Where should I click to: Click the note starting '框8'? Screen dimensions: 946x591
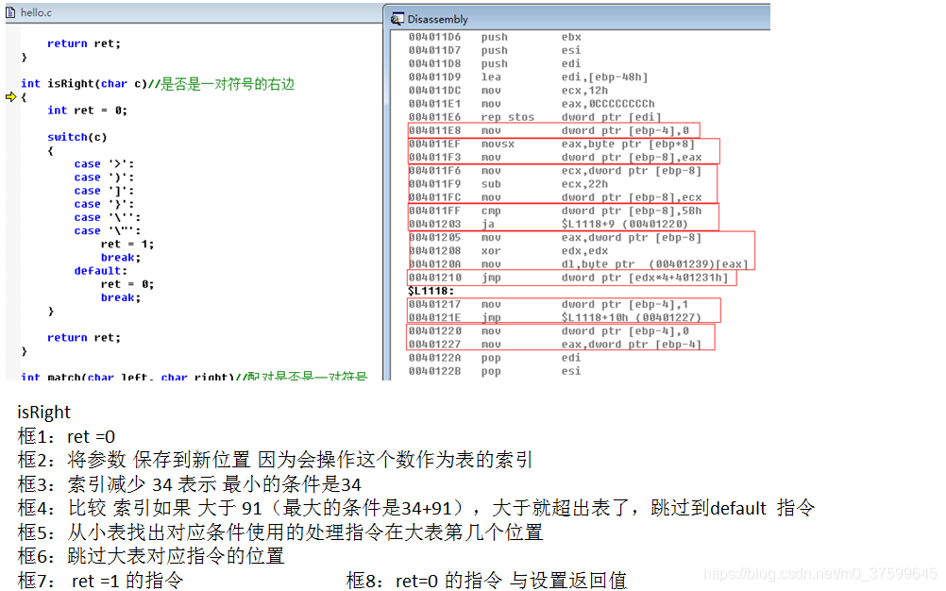pyautogui.click(x=486, y=581)
